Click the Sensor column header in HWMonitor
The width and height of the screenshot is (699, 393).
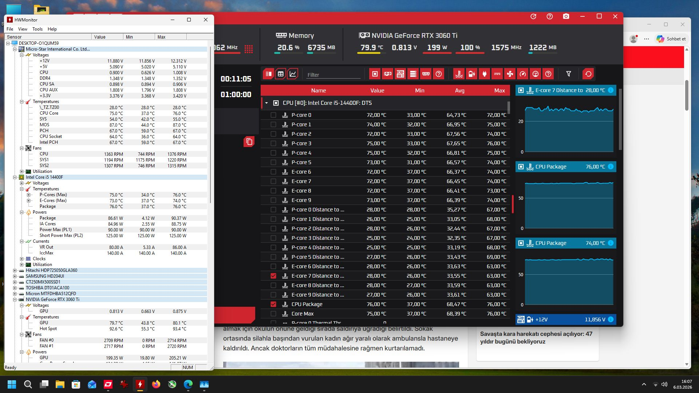point(48,37)
